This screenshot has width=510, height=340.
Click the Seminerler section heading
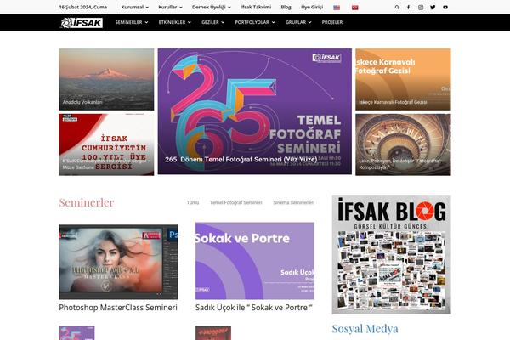point(87,202)
